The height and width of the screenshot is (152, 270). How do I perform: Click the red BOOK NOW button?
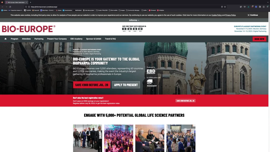[x=259, y=39]
